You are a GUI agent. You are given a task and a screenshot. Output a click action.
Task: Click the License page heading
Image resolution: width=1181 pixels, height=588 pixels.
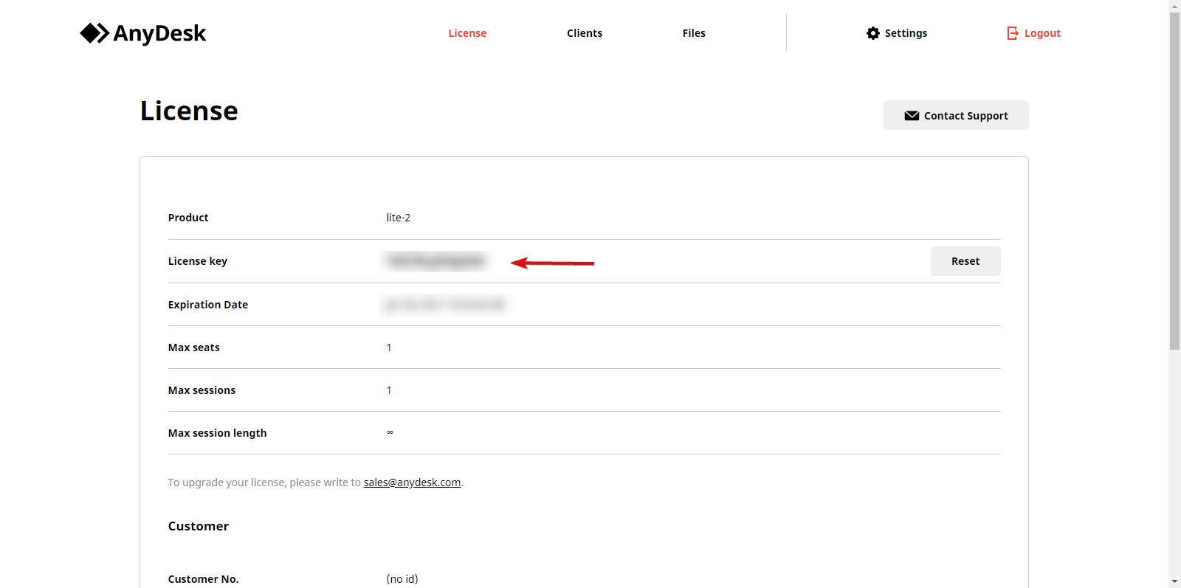point(189,111)
